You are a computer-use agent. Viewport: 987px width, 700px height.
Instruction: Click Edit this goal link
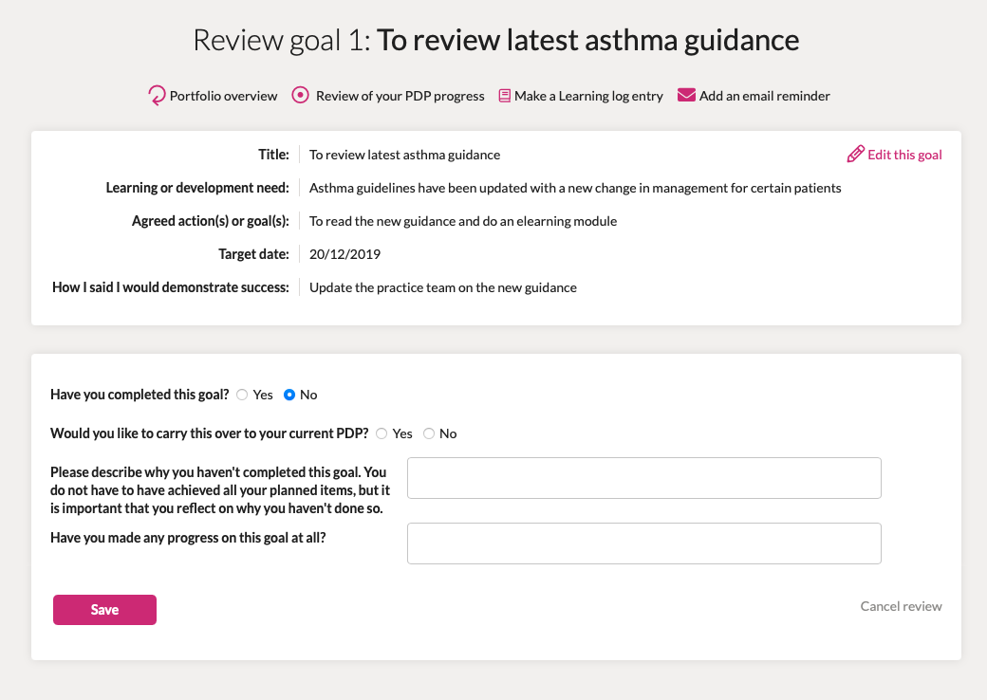(904, 155)
